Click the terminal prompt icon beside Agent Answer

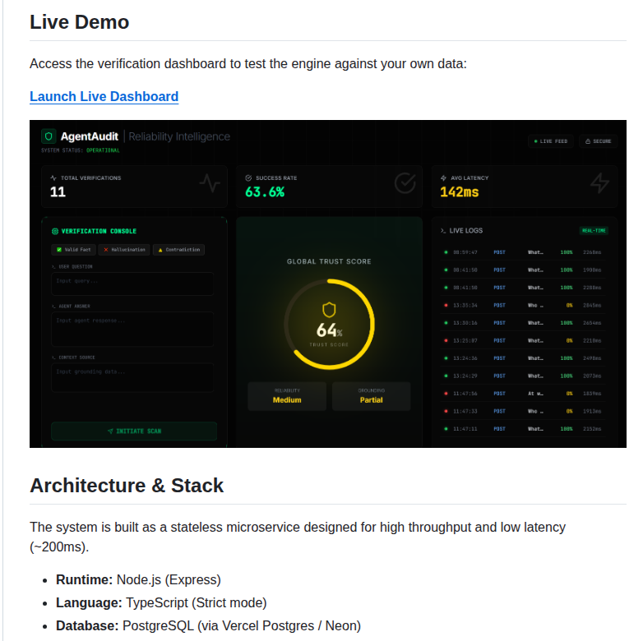click(53, 307)
